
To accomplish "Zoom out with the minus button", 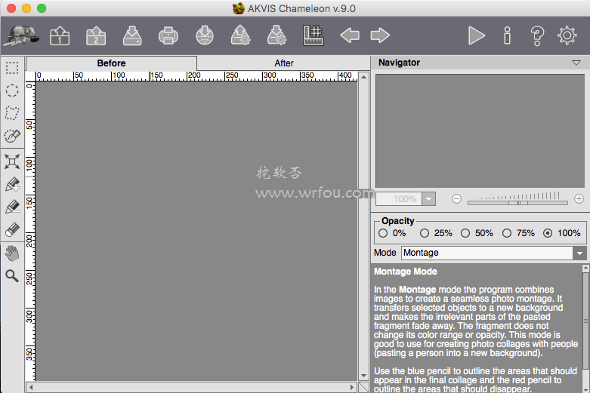I will coord(456,198).
